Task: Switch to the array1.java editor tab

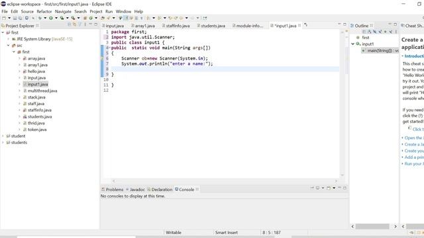Action: (x=143, y=26)
